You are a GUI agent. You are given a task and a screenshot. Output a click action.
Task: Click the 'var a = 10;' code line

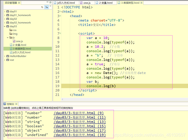click(98, 38)
